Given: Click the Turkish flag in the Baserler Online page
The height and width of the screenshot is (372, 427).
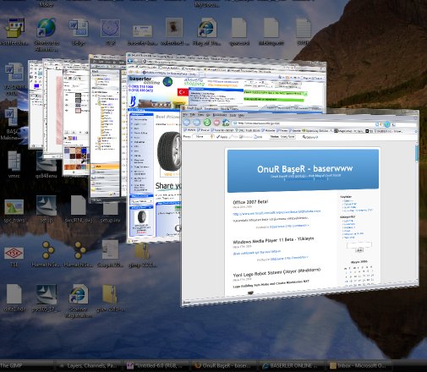Looking at the screenshot, I should pyautogui.click(x=183, y=92).
